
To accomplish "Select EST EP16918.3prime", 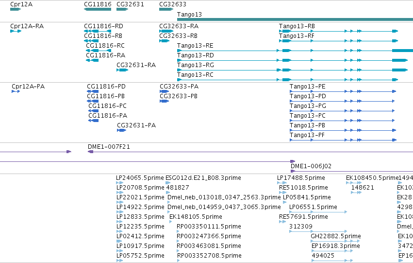I will click(x=335, y=246).
